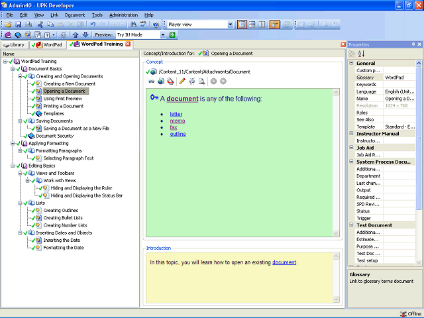
Task: Click the green start preview arrow button
Action: coord(172,35)
